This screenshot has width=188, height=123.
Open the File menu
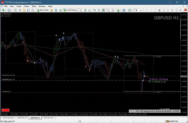coord(6,6)
